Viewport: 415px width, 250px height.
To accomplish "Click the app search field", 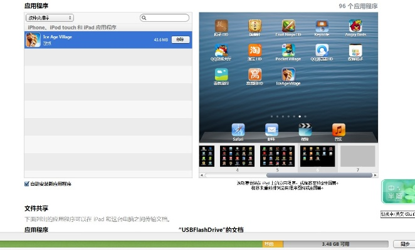I will point(165,18).
